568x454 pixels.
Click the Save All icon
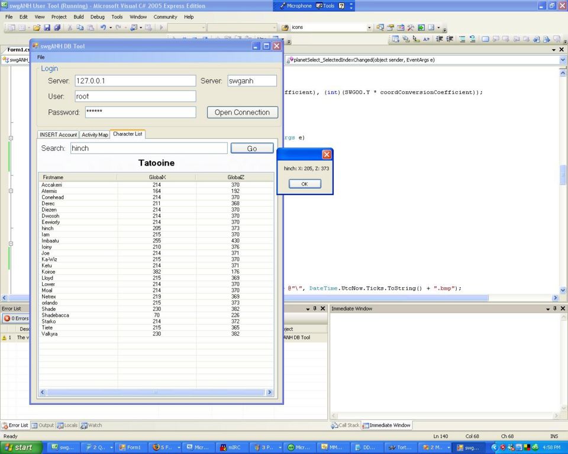coord(57,28)
